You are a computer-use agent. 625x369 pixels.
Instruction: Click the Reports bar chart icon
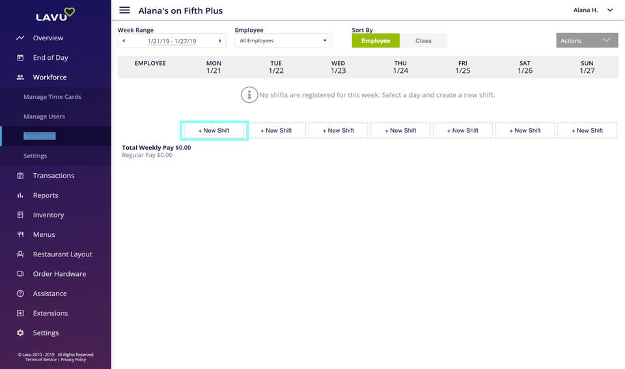[x=20, y=195]
